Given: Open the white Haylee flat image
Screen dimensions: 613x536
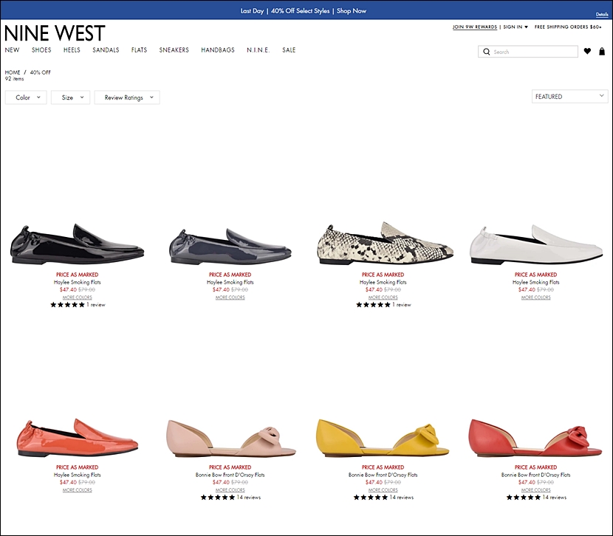Looking at the screenshot, I should [x=536, y=245].
